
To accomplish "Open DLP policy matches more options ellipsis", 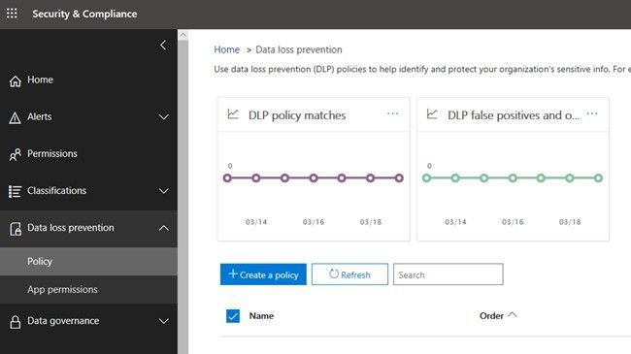I will (x=392, y=113).
